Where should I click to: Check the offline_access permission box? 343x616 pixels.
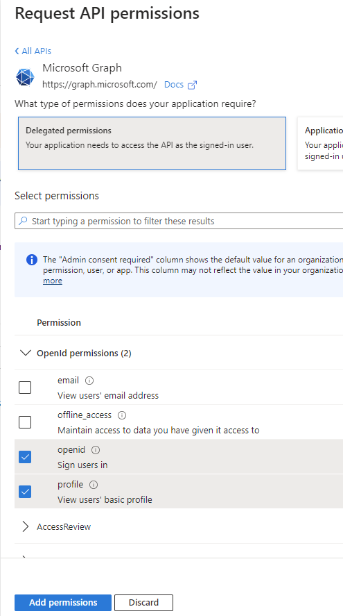coord(25,422)
